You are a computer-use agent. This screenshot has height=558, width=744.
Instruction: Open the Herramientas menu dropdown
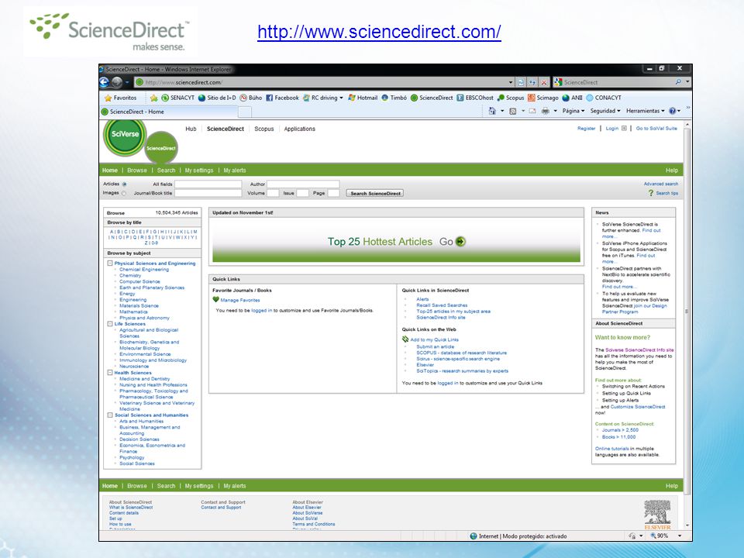pos(646,111)
